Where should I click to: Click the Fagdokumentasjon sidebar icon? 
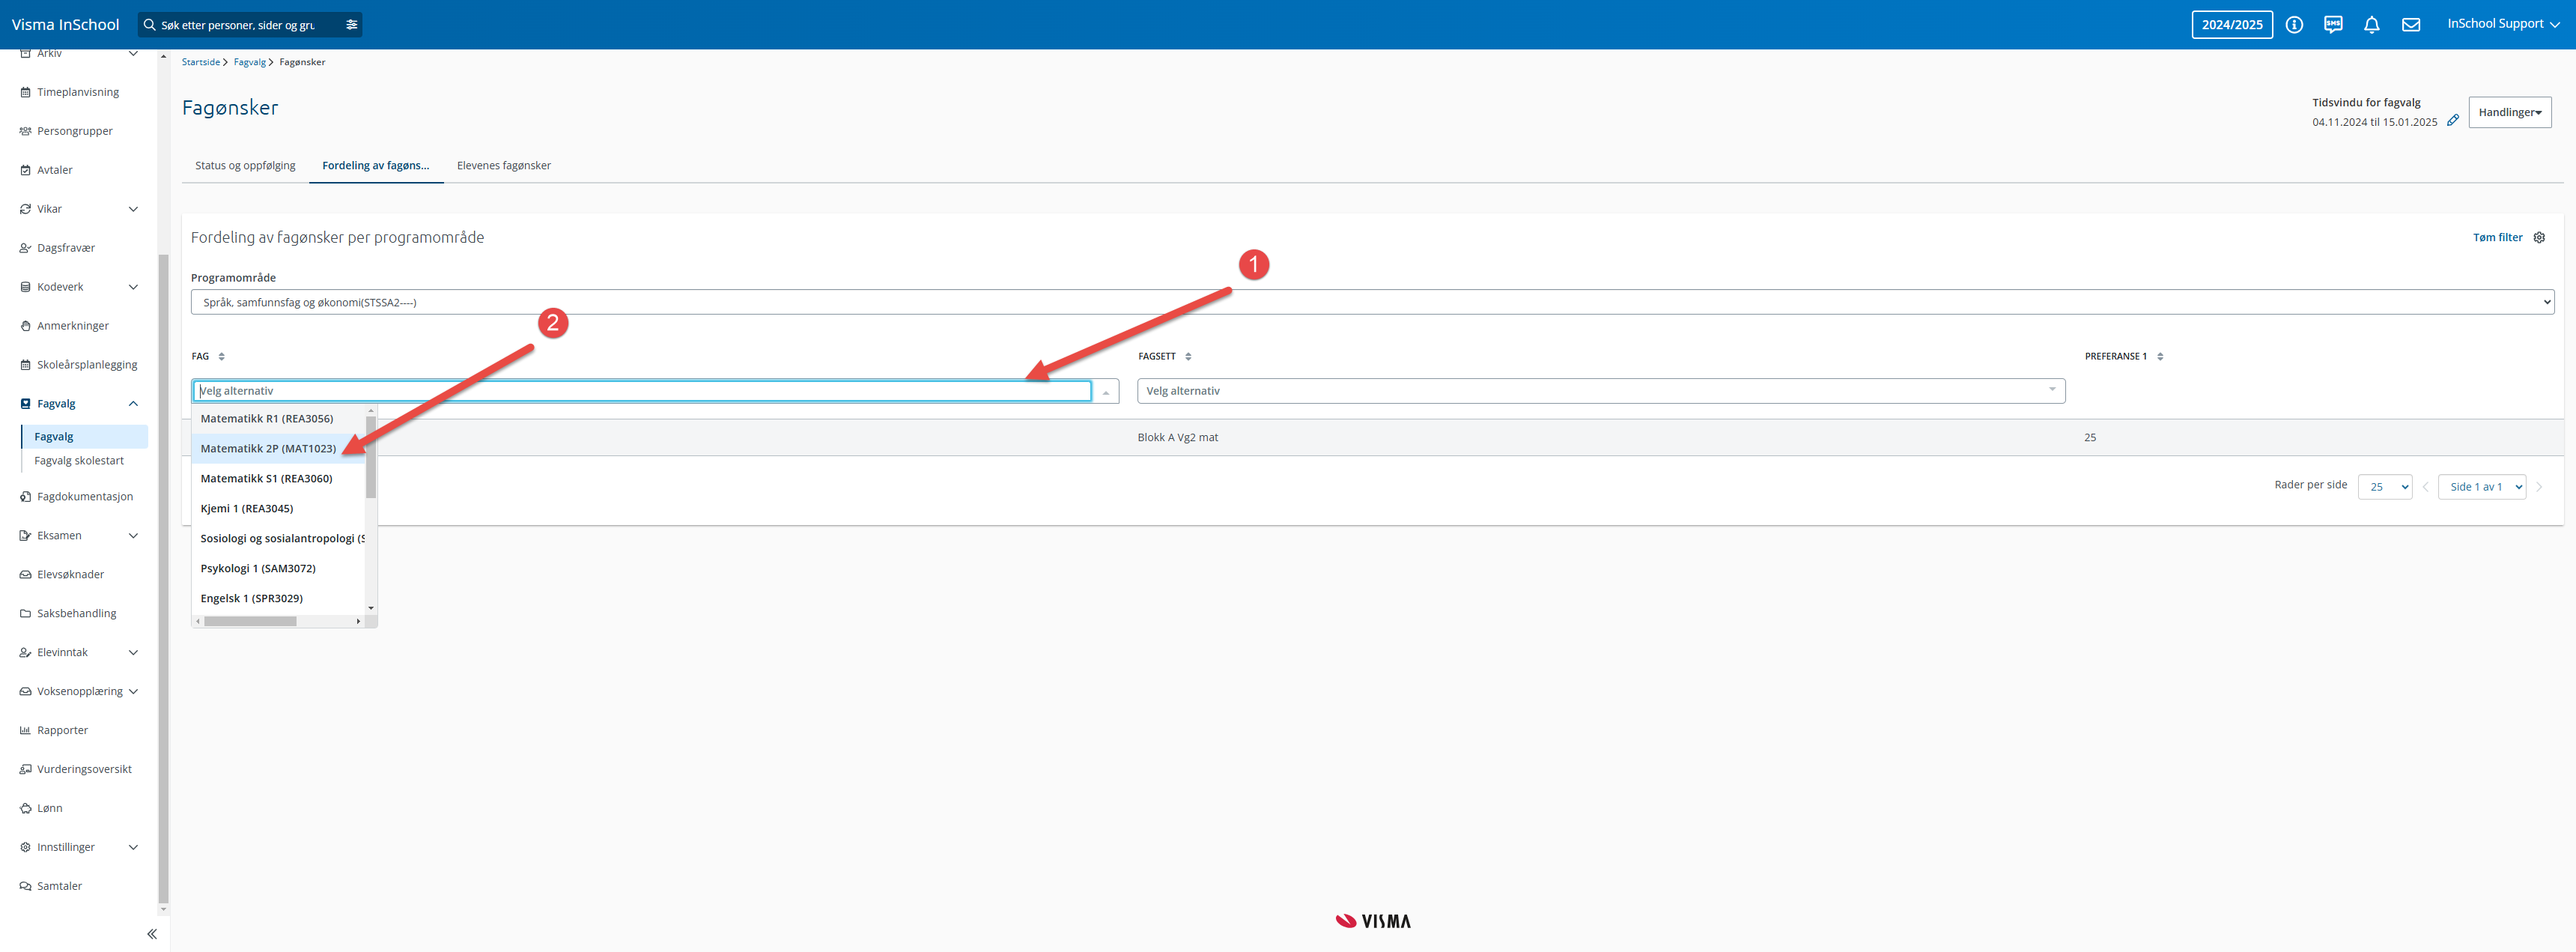[25, 497]
